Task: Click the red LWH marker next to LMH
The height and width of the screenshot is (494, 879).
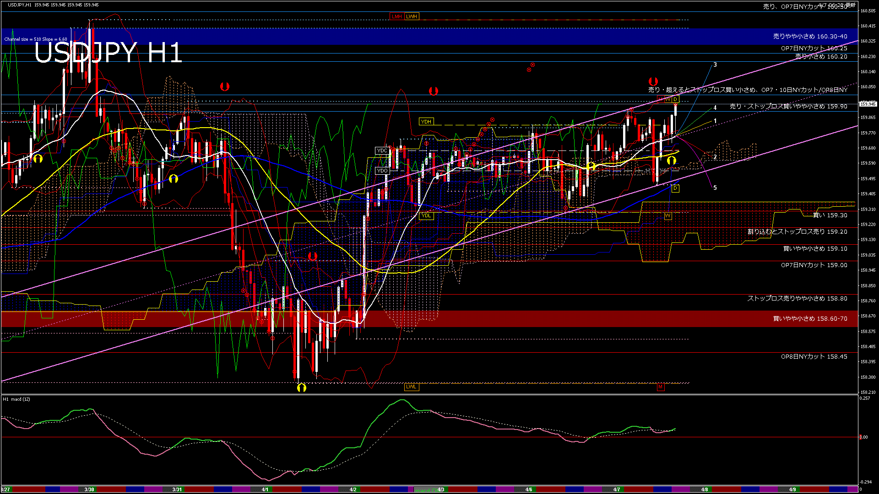Action: coord(411,16)
